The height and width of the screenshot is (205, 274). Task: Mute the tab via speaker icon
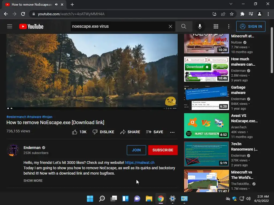(56, 5)
